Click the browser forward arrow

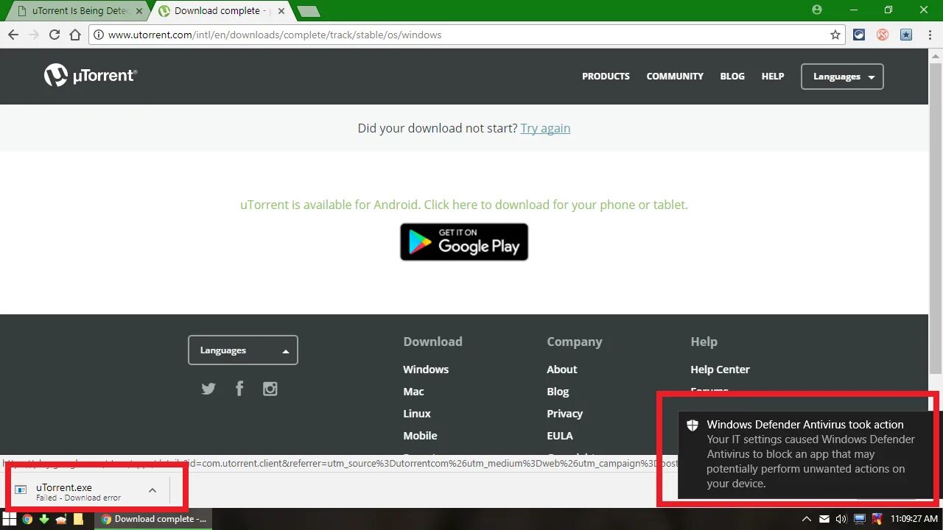click(x=34, y=35)
